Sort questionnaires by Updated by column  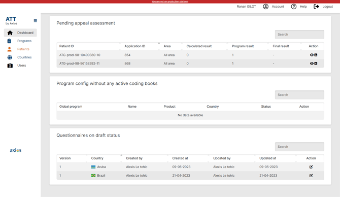tap(222, 158)
